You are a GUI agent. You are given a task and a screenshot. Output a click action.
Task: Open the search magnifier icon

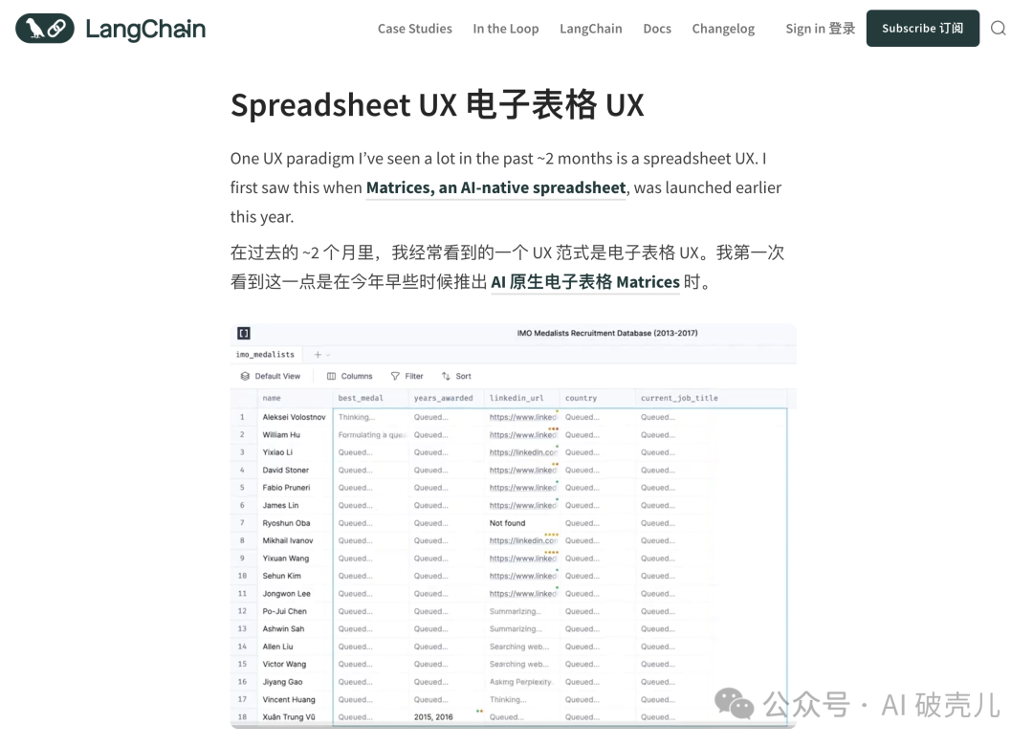pyautogui.click(x=998, y=29)
